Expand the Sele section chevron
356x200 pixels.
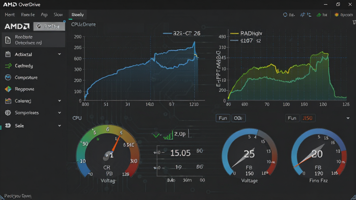(x=59, y=126)
